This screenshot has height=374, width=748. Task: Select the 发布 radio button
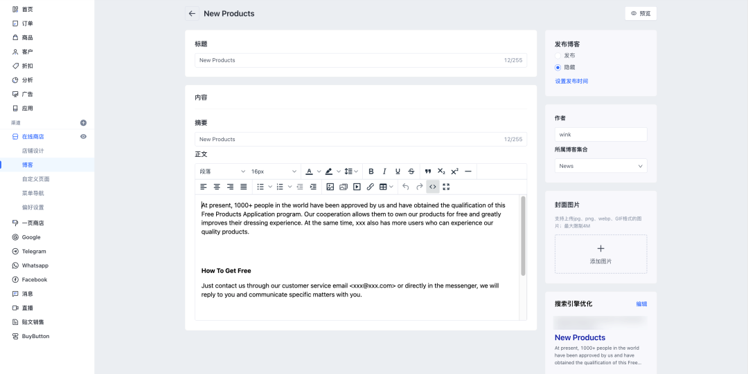point(558,55)
